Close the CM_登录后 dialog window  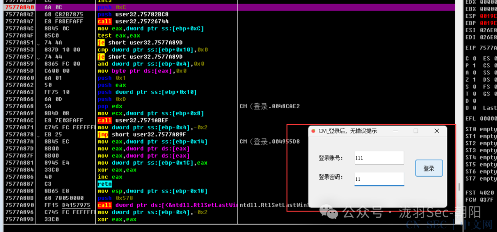point(436,131)
